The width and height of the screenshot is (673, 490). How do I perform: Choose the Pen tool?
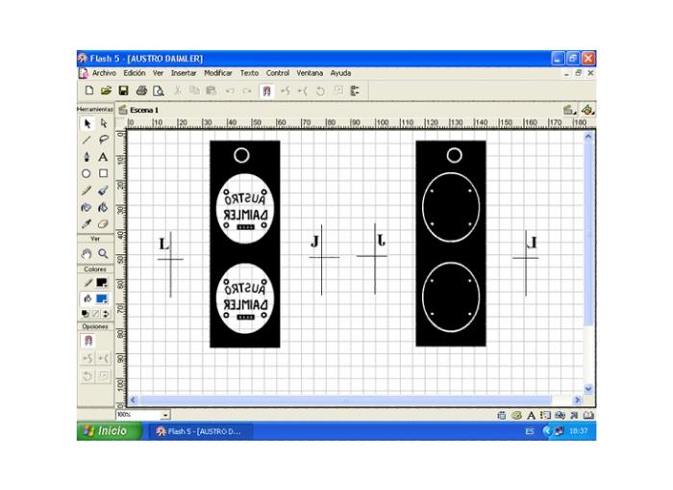(x=87, y=156)
